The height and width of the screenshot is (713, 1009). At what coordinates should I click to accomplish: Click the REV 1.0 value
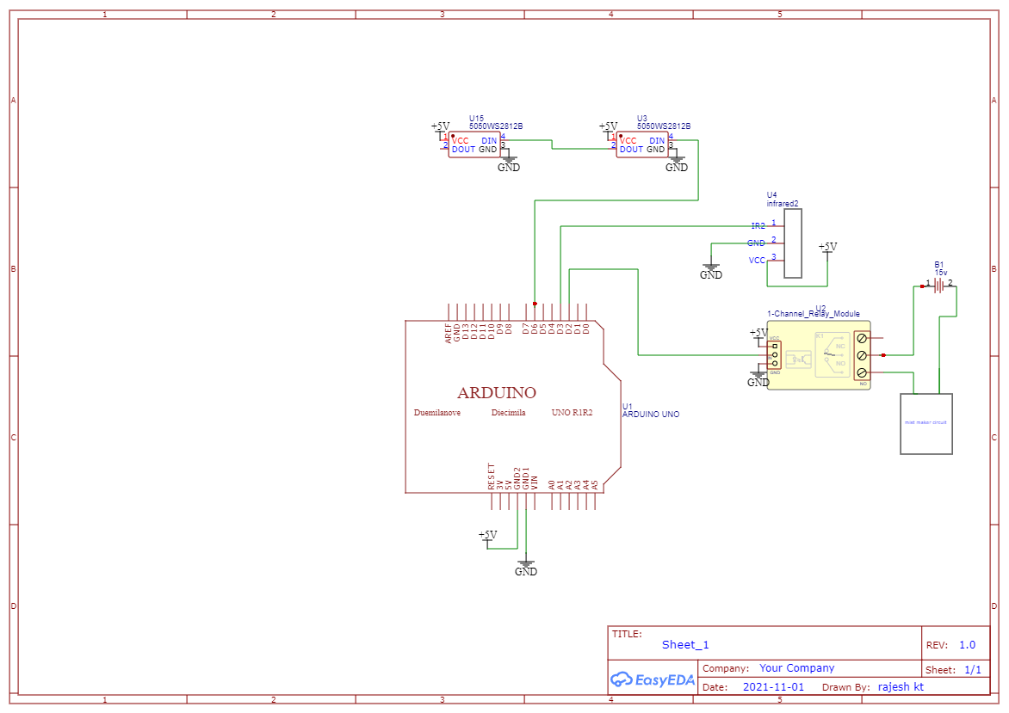click(967, 645)
